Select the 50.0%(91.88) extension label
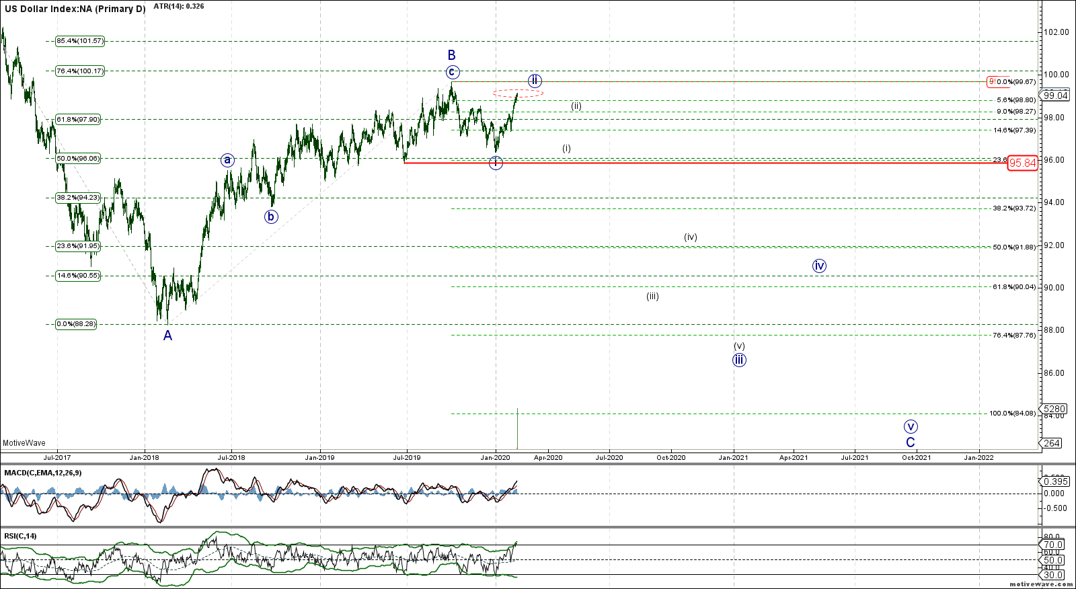 (x=1014, y=247)
